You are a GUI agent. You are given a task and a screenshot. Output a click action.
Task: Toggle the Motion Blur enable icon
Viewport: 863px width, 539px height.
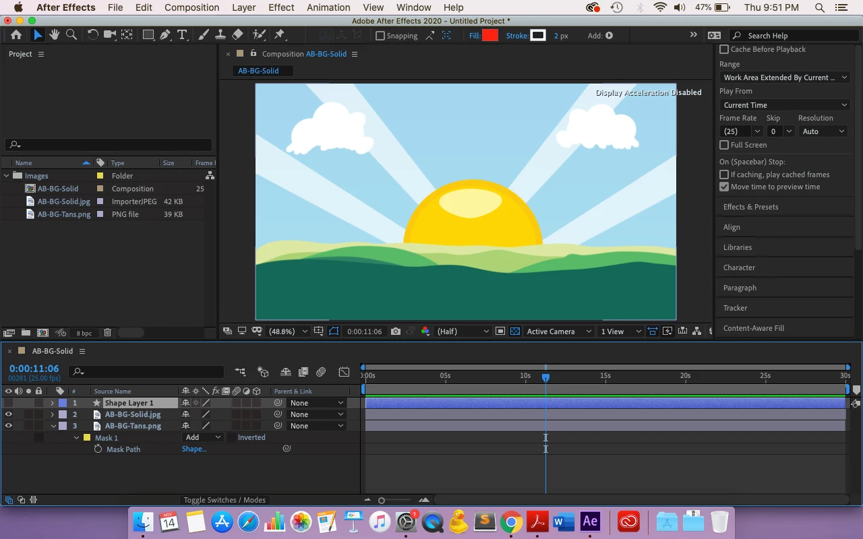point(321,371)
